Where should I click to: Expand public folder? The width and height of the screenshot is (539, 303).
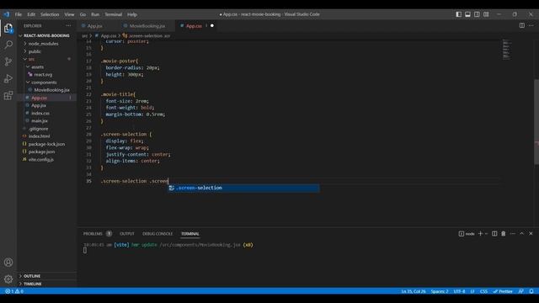[47, 51]
